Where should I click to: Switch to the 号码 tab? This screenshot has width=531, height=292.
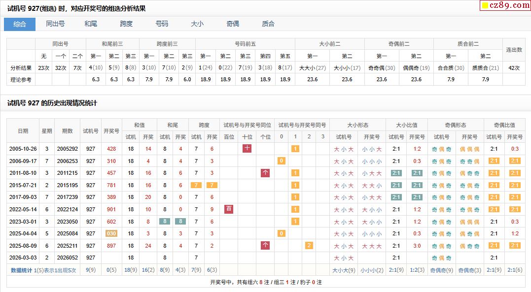click(162, 24)
